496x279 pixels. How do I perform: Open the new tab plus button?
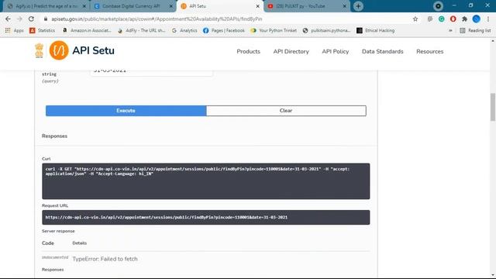(x=358, y=6)
